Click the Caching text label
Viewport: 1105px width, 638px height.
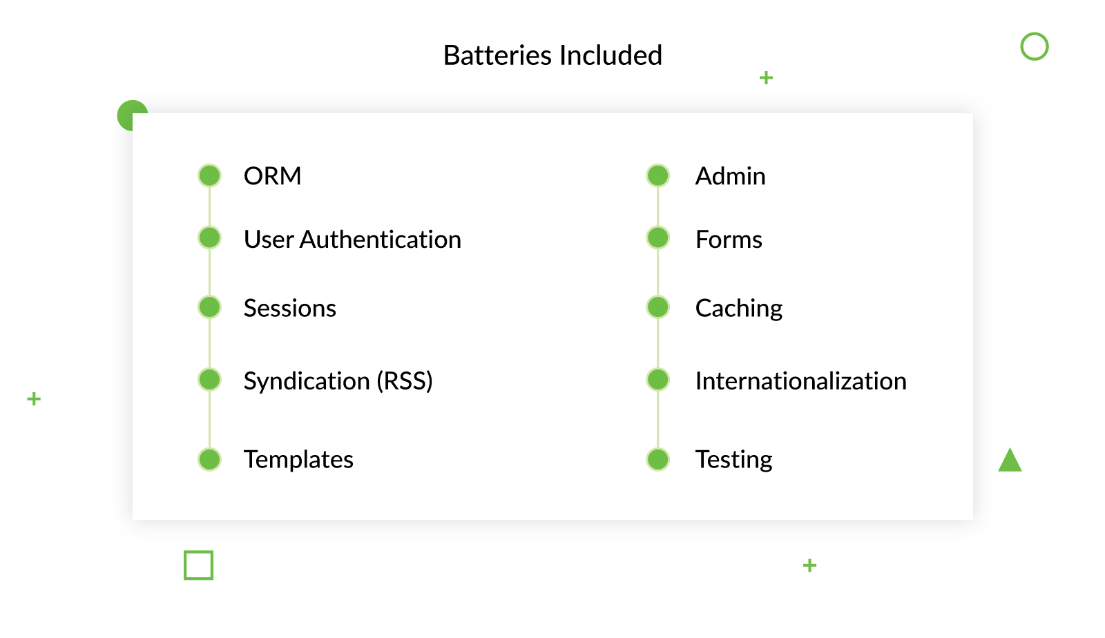pyautogui.click(x=738, y=308)
